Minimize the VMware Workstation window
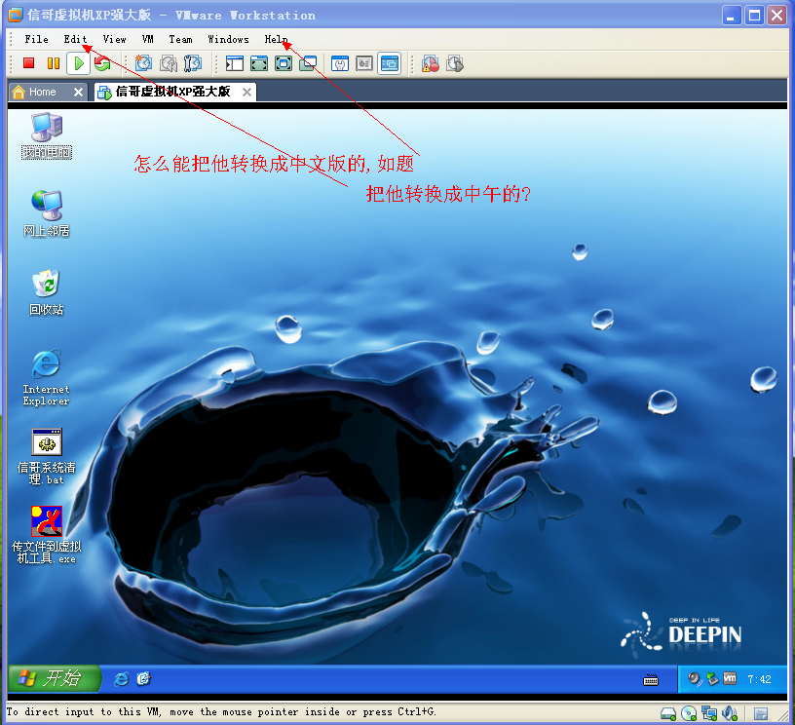The width and height of the screenshot is (795, 725). click(x=731, y=16)
